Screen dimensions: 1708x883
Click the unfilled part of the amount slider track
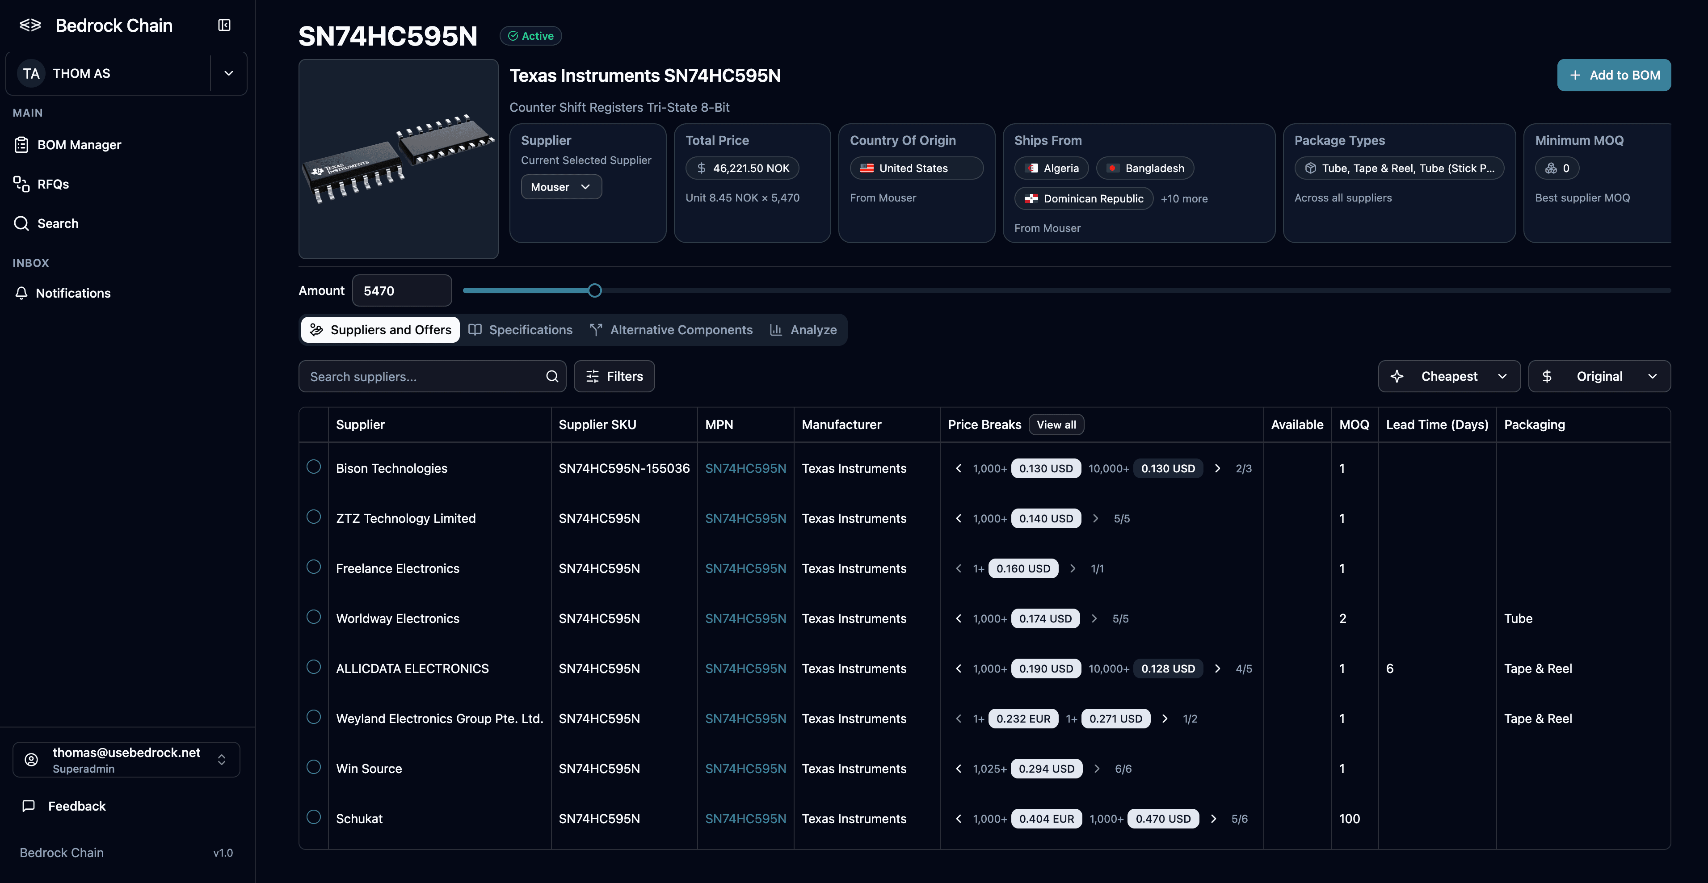(1136, 290)
